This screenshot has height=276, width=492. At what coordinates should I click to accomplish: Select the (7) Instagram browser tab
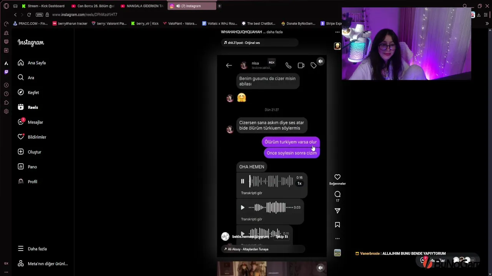[192, 6]
